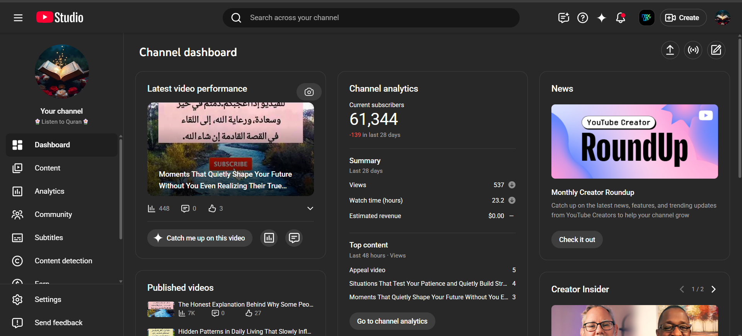
Task: Open Subtitles in the sidebar
Action: click(61, 238)
